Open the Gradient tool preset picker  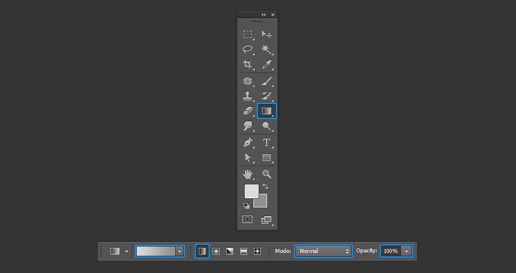coord(115,251)
